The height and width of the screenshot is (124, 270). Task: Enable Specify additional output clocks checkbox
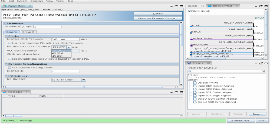click(10, 59)
